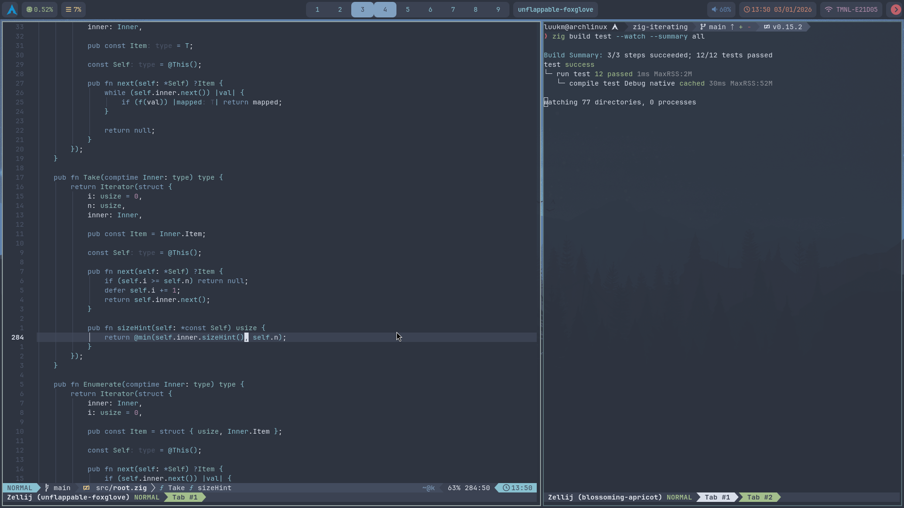Click the unflappable-foxglove window title
904x508 pixels.
pos(555,9)
